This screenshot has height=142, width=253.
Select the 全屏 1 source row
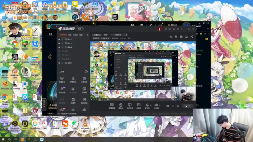pos(73,63)
